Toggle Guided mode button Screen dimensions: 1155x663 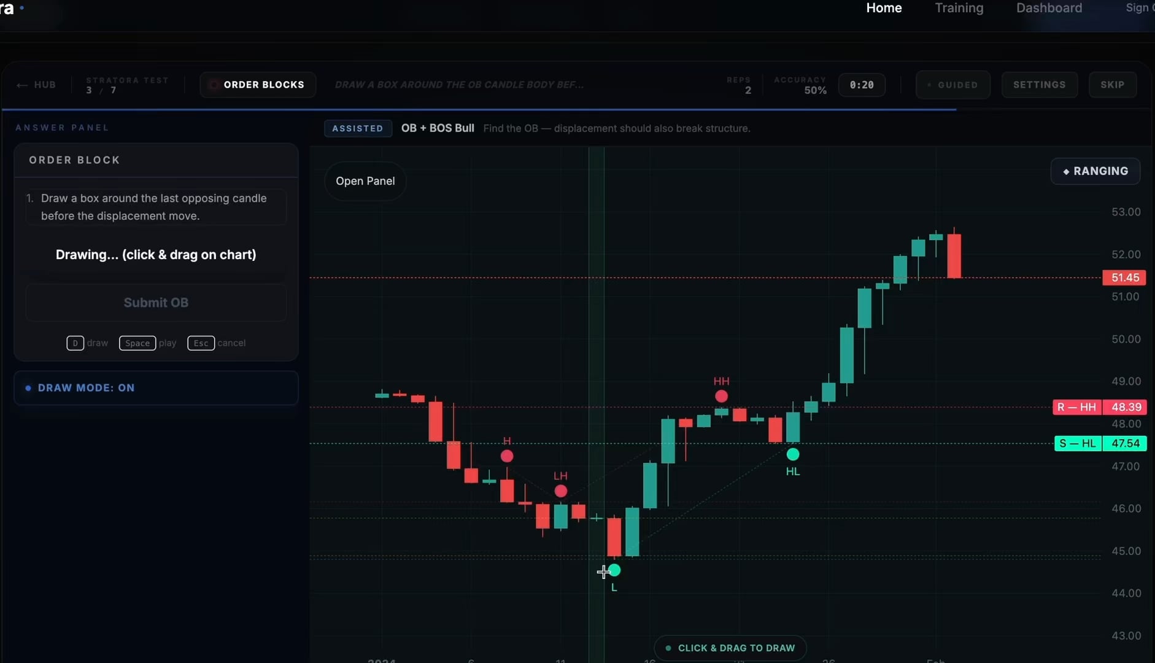tap(952, 85)
